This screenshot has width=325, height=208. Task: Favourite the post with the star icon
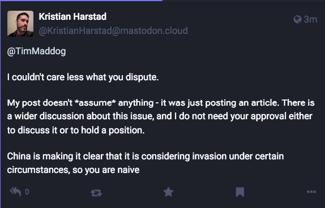(168, 192)
